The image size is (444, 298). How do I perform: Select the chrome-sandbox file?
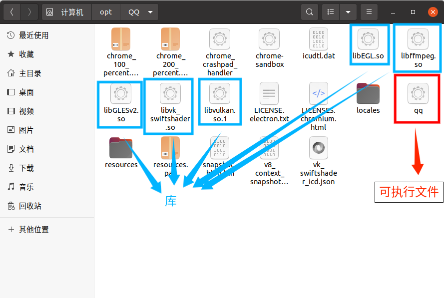click(x=269, y=48)
